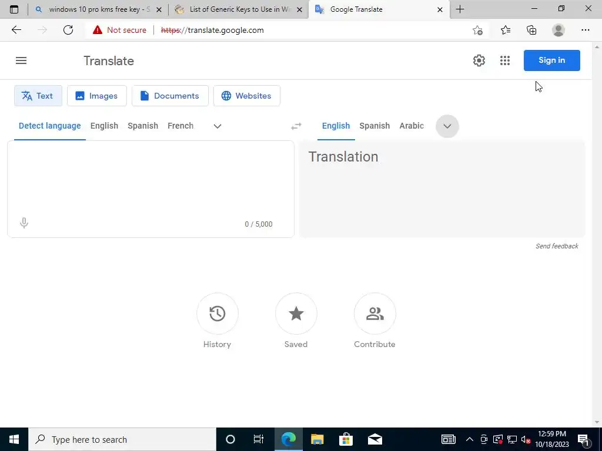
Task: Choose English as target language
Action: (x=336, y=126)
